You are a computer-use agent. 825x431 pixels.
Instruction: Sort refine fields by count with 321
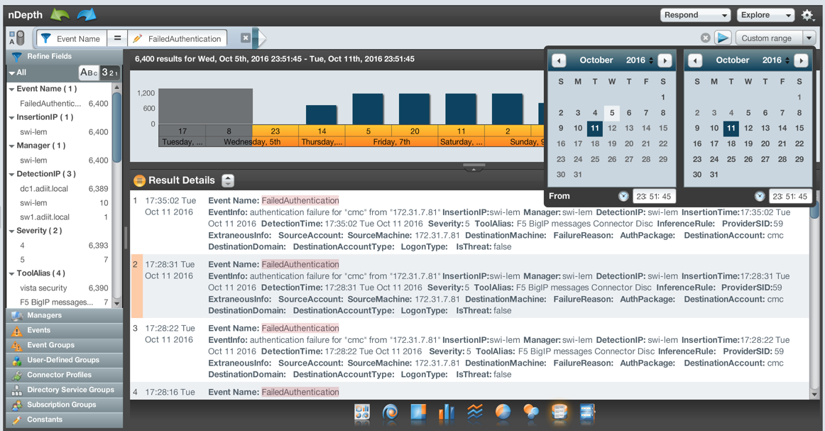coord(109,72)
